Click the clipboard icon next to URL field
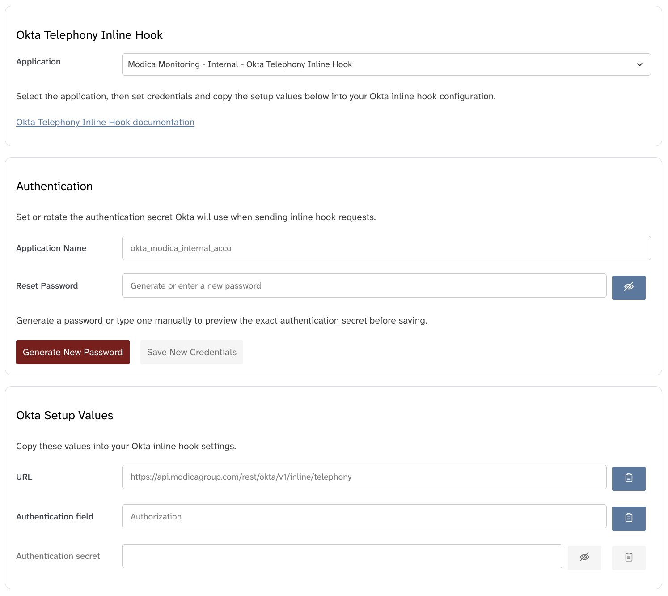 coord(629,478)
